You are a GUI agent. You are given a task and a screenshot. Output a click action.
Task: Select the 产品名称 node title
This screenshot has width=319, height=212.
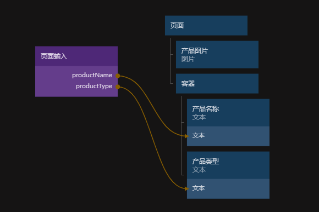click(x=206, y=109)
